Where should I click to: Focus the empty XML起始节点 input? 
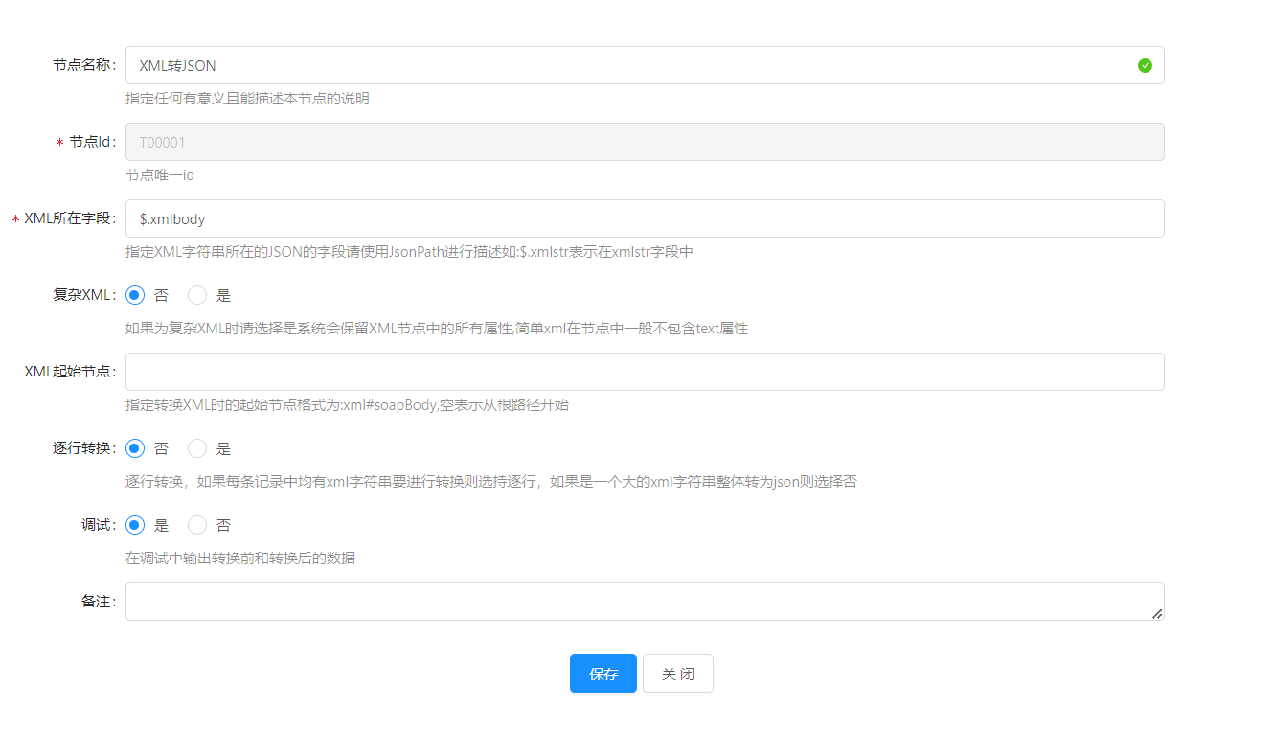(644, 372)
